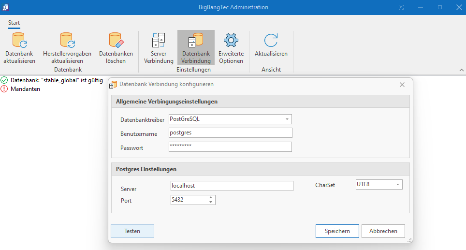Image resolution: width=466 pixels, height=250 pixels.
Task: Switch to the Start ribbon tab
Action: click(14, 23)
